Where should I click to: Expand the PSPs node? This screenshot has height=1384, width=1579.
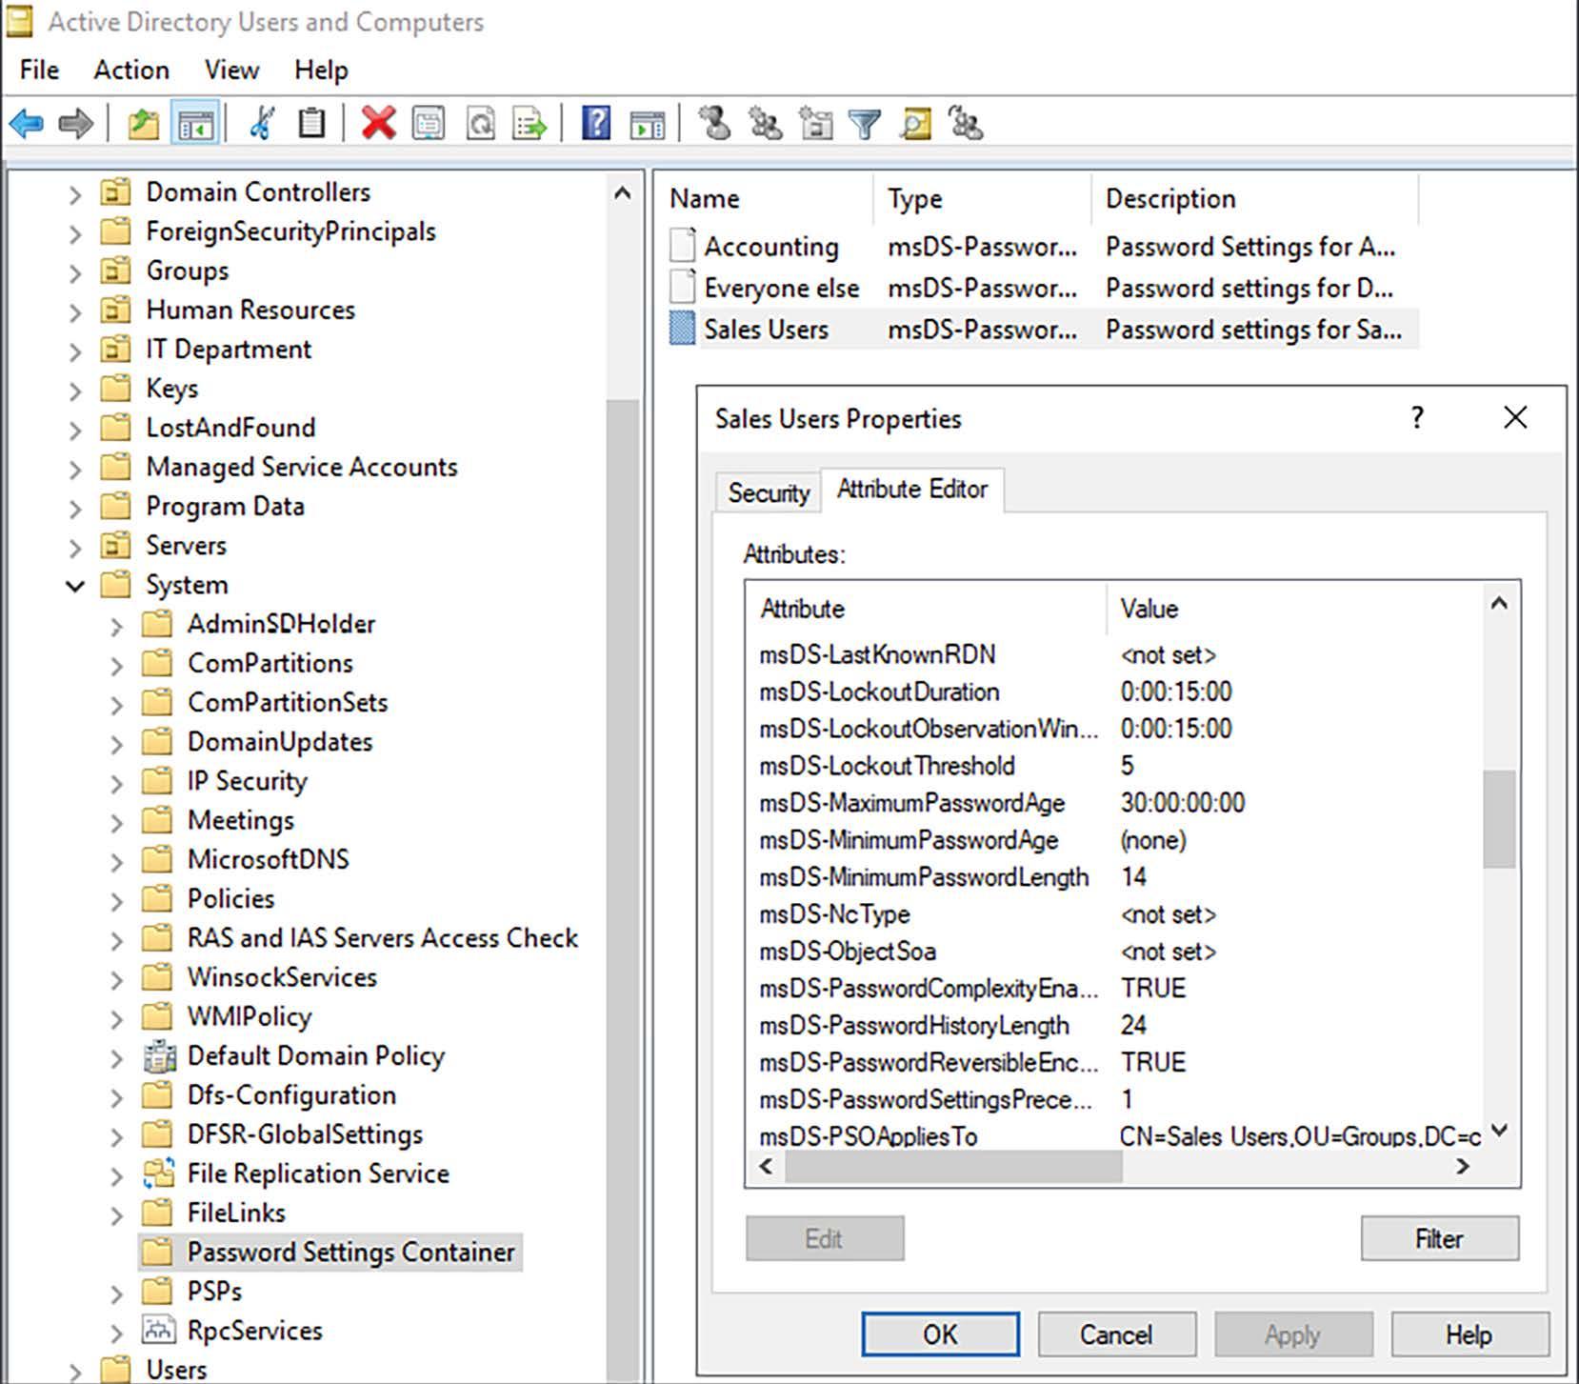tap(116, 1294)
